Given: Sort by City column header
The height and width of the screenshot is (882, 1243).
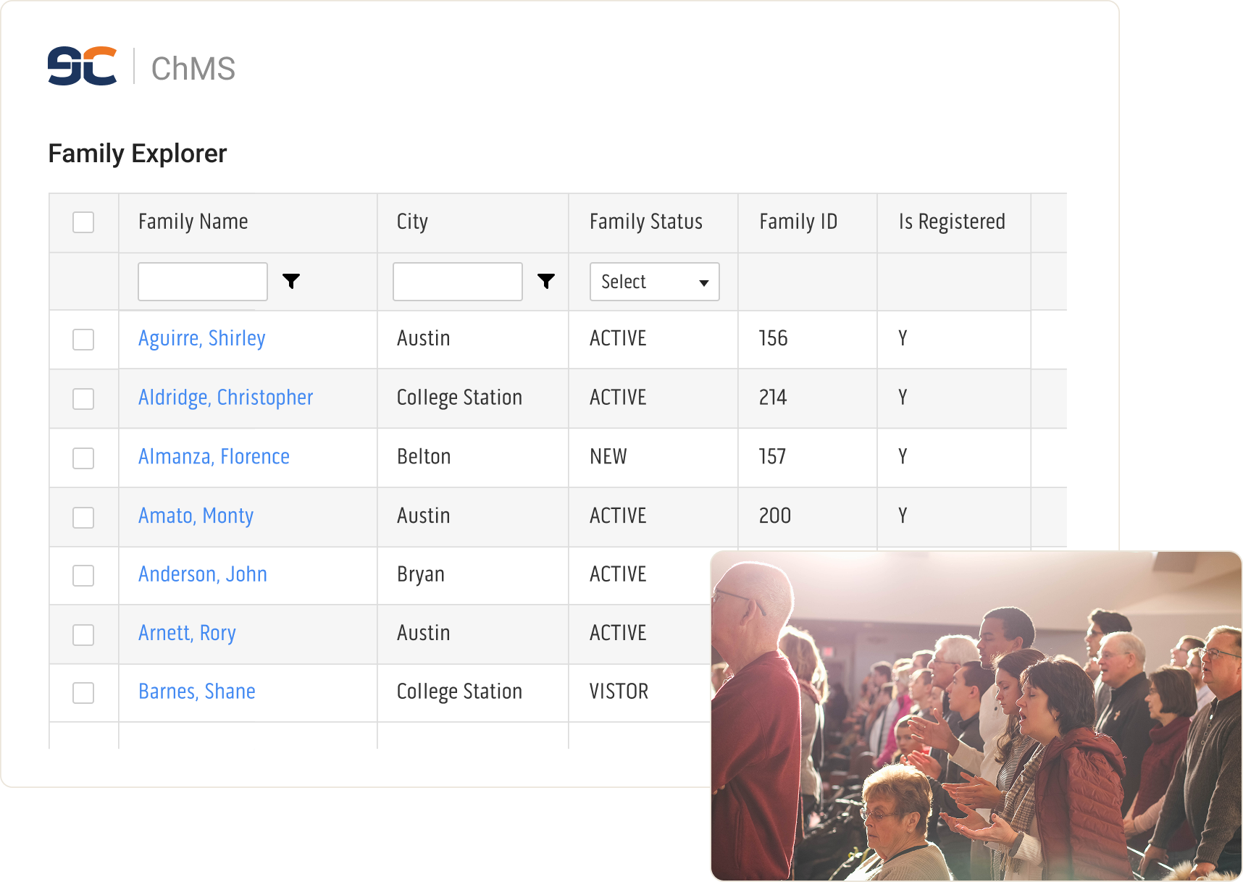Looking at the screenshot, I should pos(412,222).
